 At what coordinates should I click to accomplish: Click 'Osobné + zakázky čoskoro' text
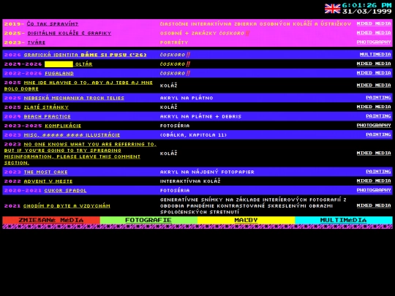click(205, 33)
